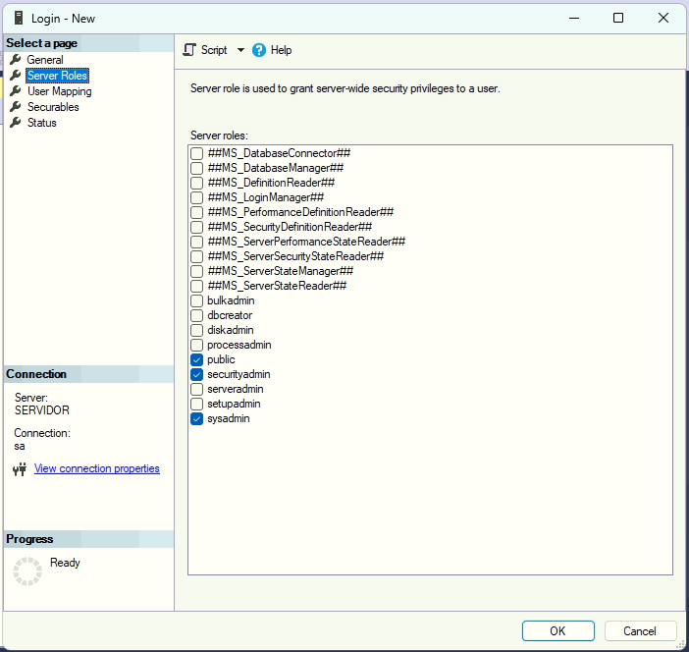Tick ##MS_ServerSecurityStateReader## checkbox

click(x=196, y=256)
